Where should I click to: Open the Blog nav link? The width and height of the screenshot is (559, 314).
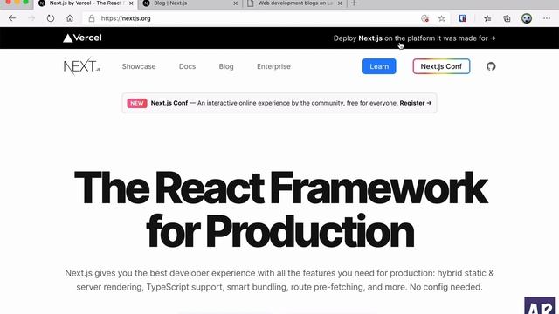226,66
